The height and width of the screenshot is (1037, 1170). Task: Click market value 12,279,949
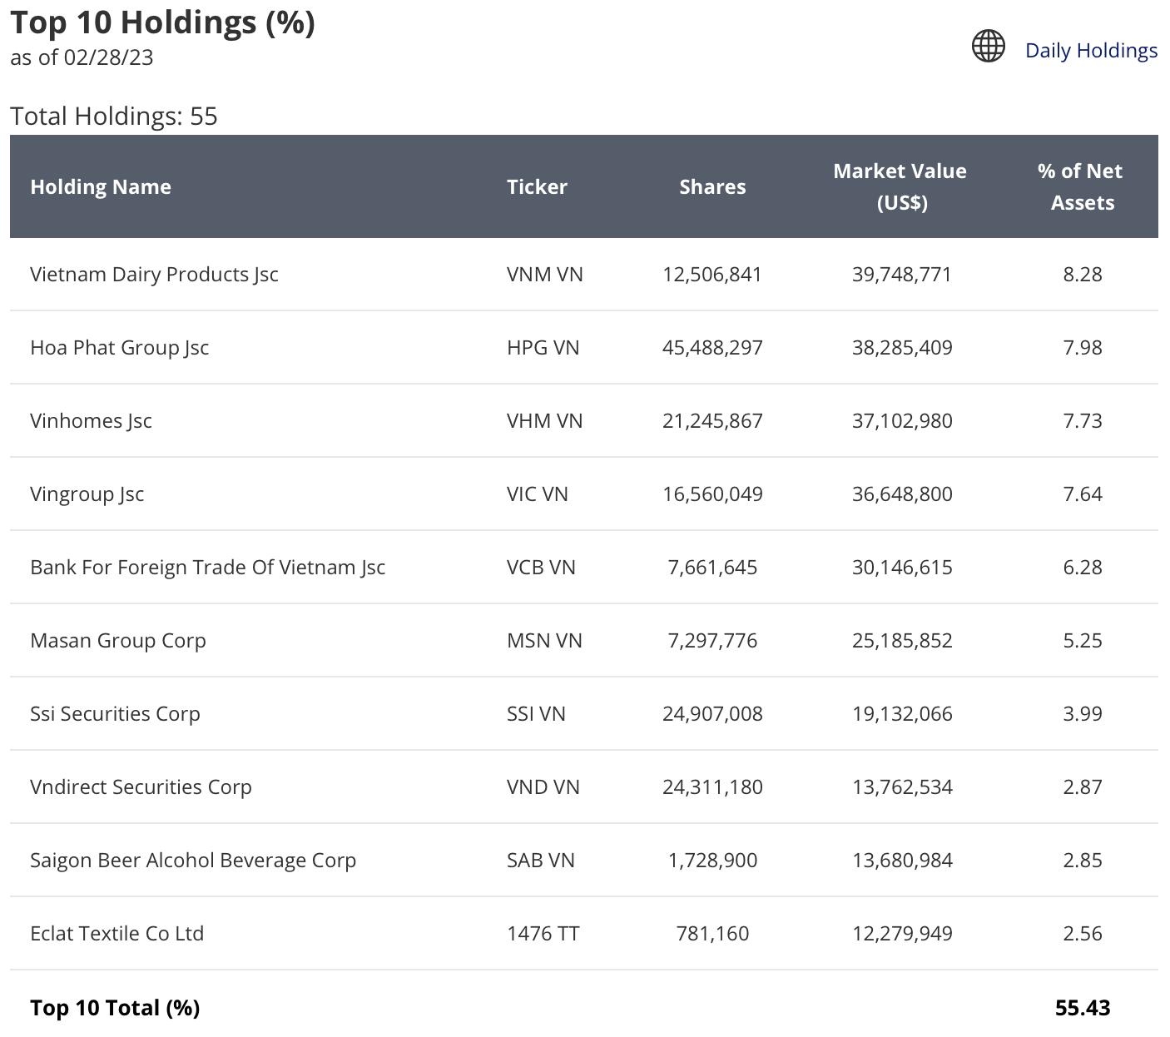[x=902, y=933]
